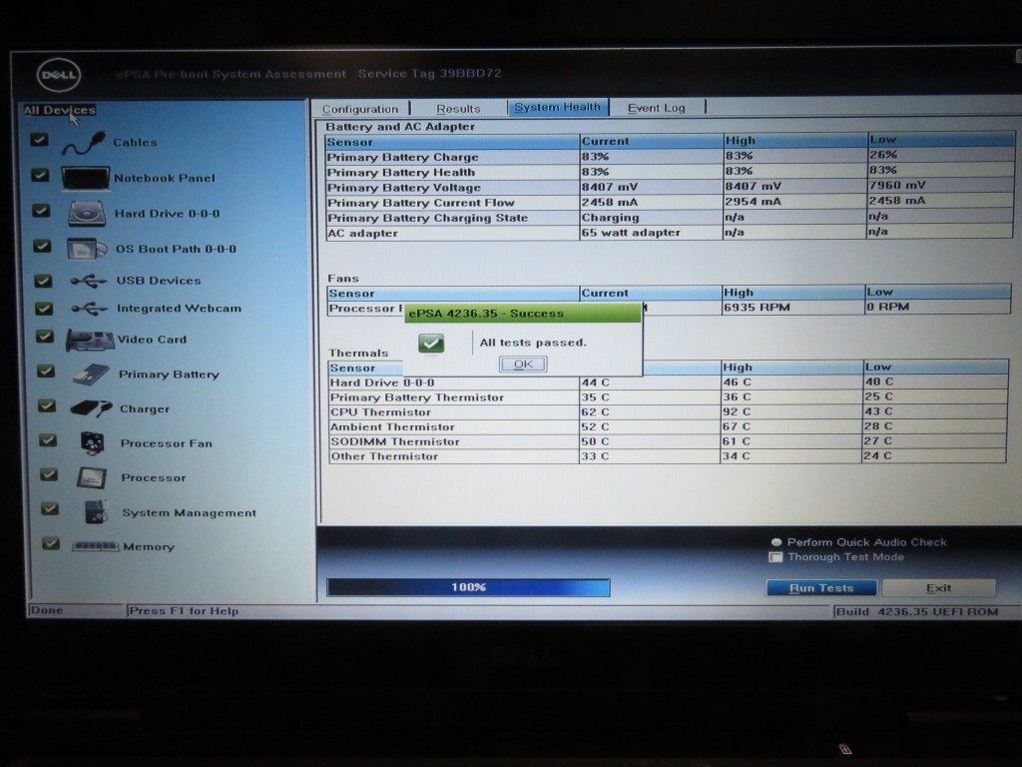
Task: Click the Service Tag 39BBD72 text
Action: pos(430,74)
